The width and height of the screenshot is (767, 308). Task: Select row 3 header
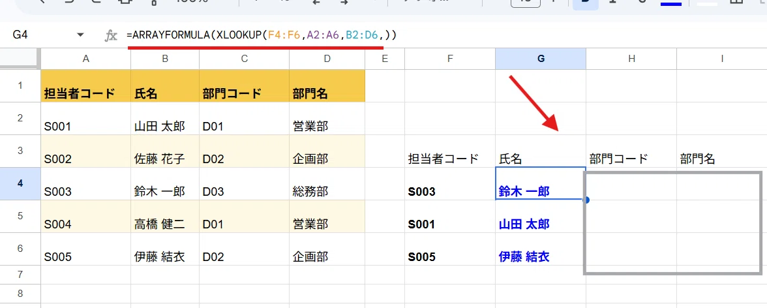click(x=20, y=151)
